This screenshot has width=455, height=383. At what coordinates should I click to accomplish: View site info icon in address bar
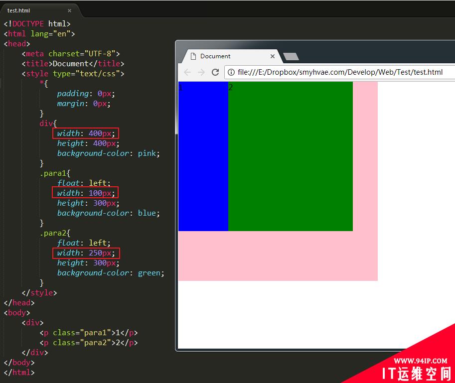coord(231,72)
